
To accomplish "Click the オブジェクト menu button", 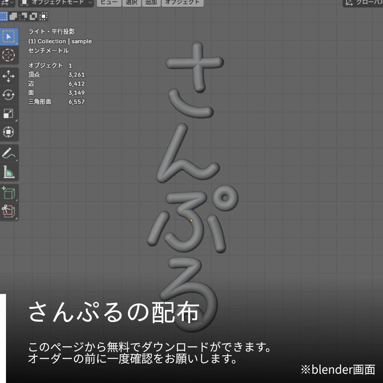I will [182, 3].
